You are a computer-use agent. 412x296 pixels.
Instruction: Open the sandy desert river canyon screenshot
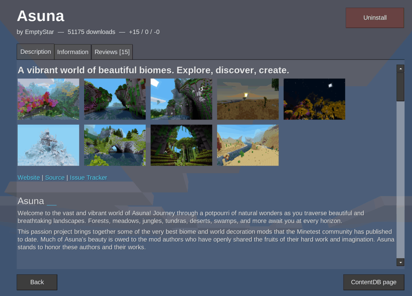point(247,145)
